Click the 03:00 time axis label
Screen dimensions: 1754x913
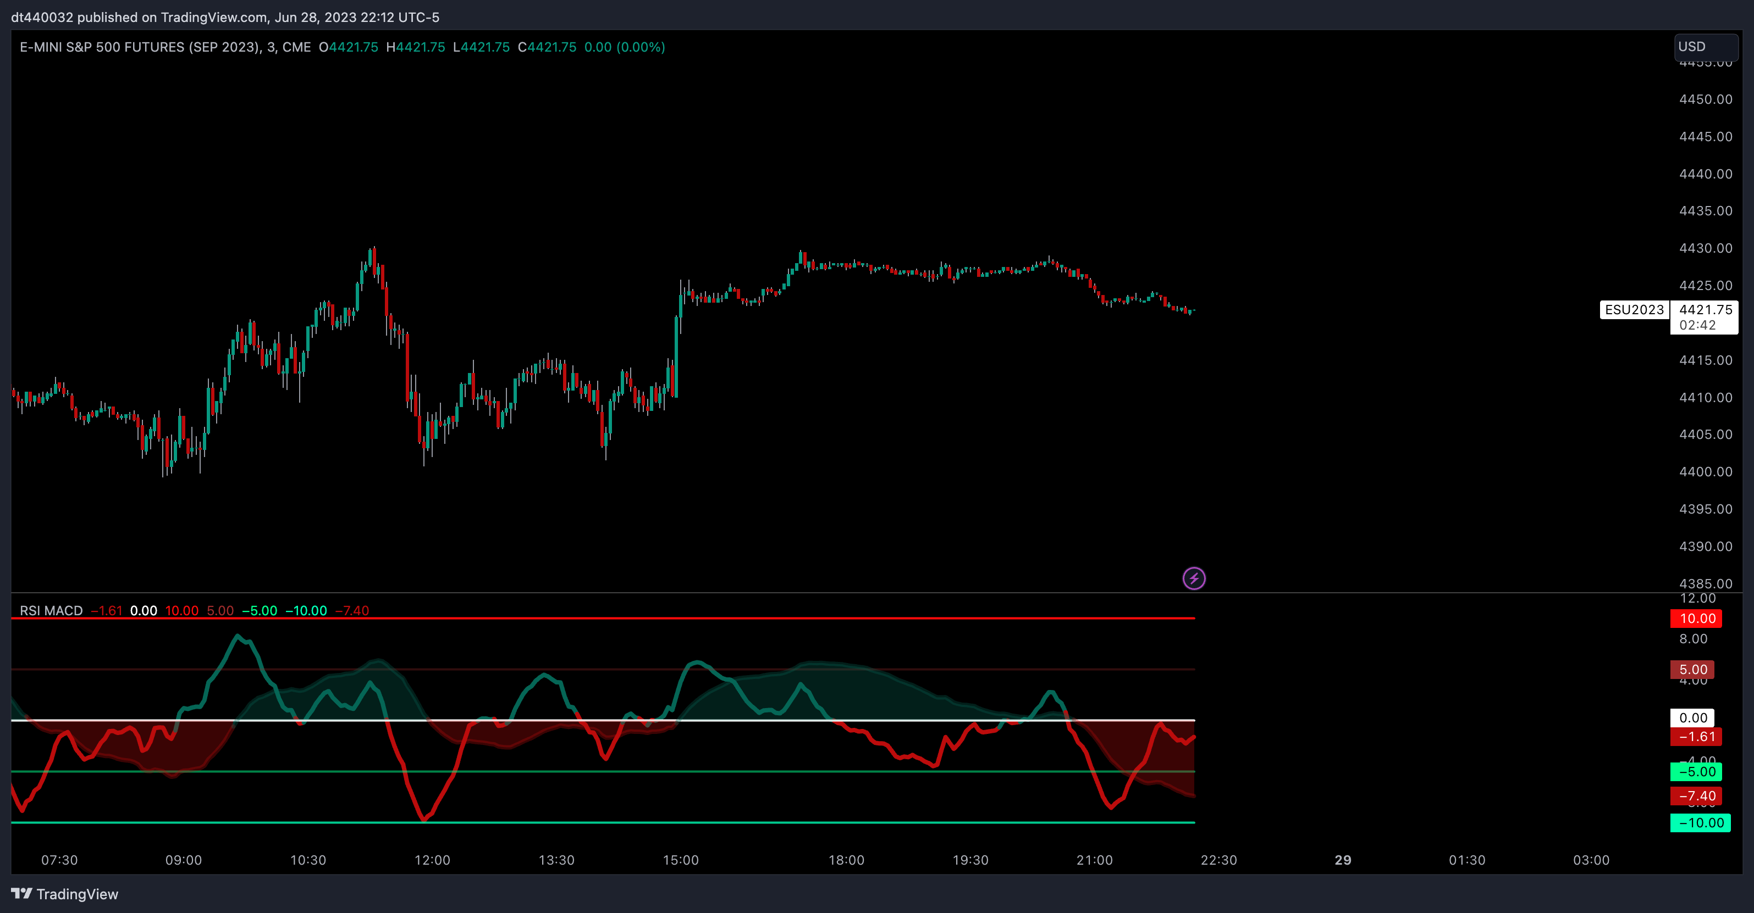[1591, 860]
